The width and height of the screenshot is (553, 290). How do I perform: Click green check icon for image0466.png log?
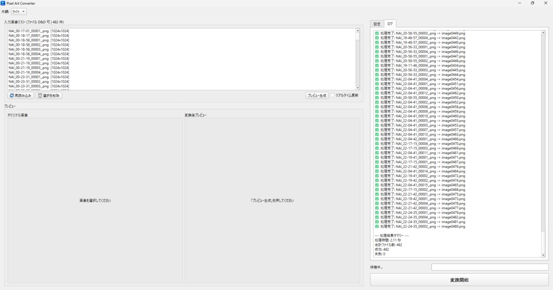pos(376,139)
